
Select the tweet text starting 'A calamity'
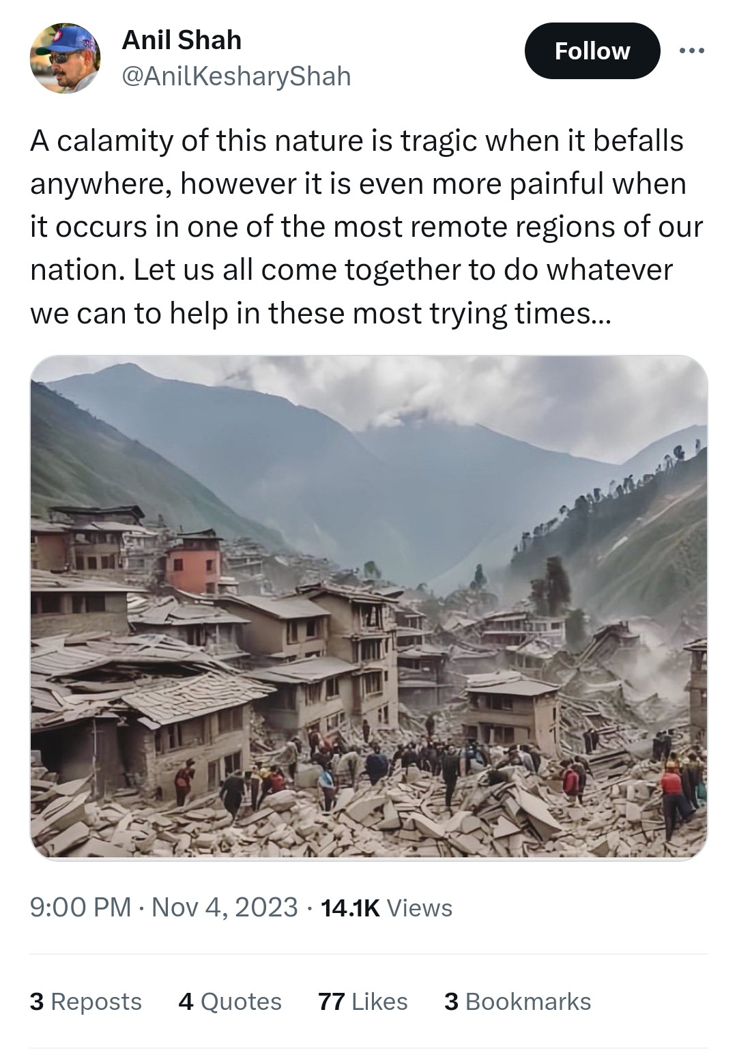(x=366, y=227)
